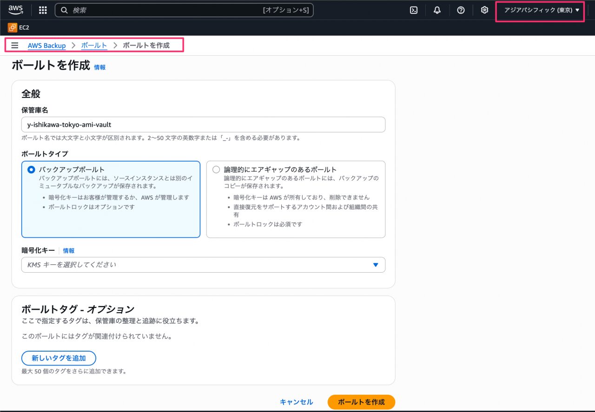Open the KMS キー encryption key dropdown

(x=203, y=265)
